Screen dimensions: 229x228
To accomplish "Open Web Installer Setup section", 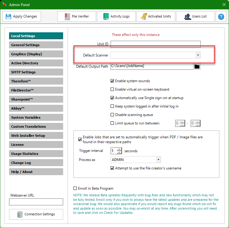I will pyautogui.click(x=36, y=136).
